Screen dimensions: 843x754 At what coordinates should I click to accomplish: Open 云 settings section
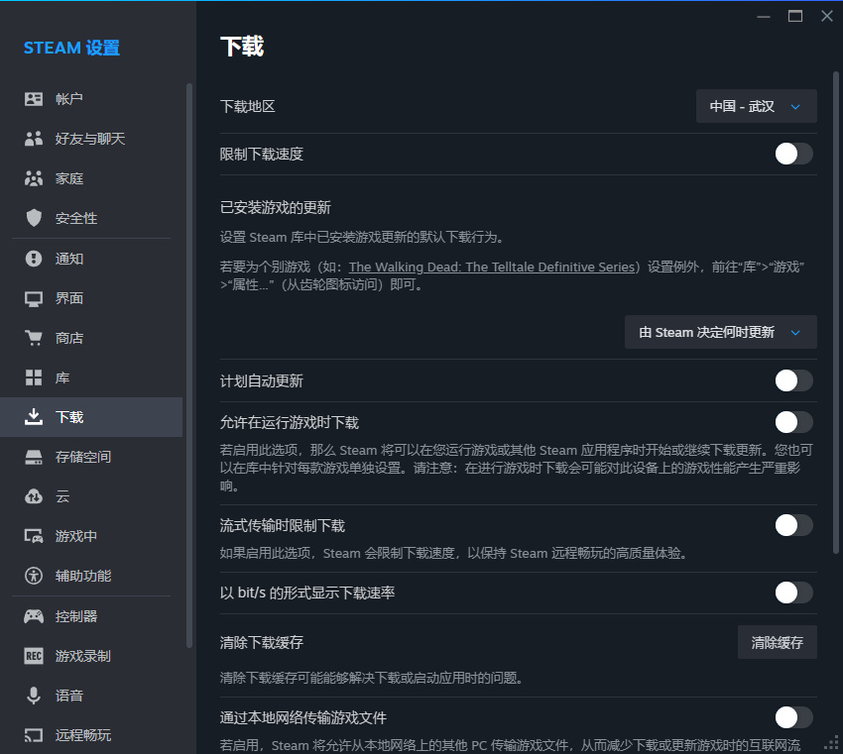[91, 496]
